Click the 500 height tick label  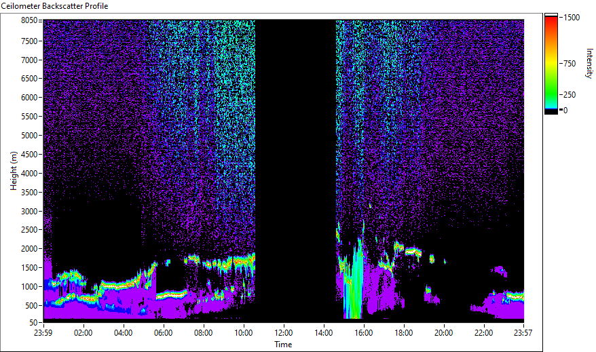pyautogui.click(x=31, y=306)
